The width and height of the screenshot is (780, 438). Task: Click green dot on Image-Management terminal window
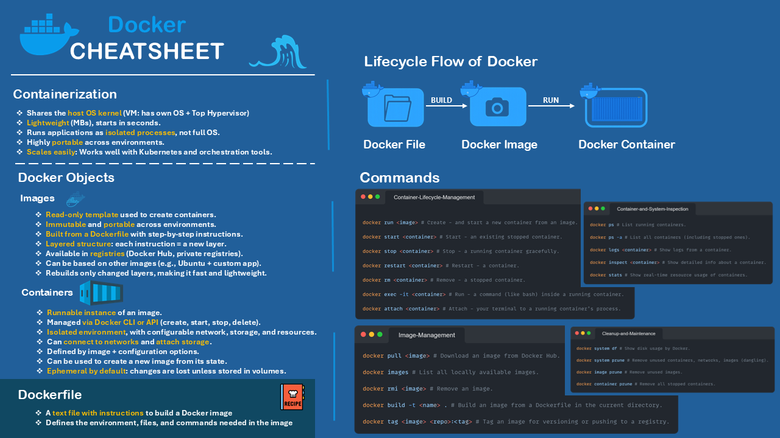(x=380, y=335)
